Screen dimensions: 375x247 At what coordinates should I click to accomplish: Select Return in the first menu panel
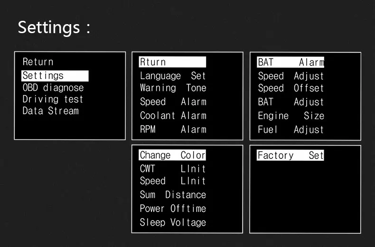coord(38,62)
